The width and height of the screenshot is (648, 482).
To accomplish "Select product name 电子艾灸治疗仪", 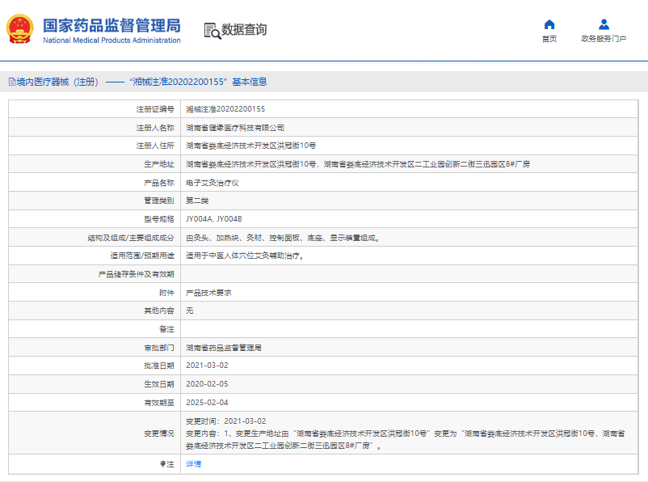I will 212,183.
